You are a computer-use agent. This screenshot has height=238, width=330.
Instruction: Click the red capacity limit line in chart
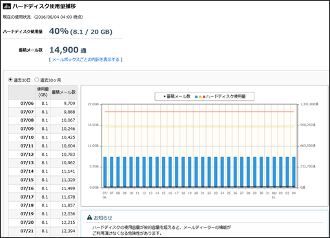point(200,112)
